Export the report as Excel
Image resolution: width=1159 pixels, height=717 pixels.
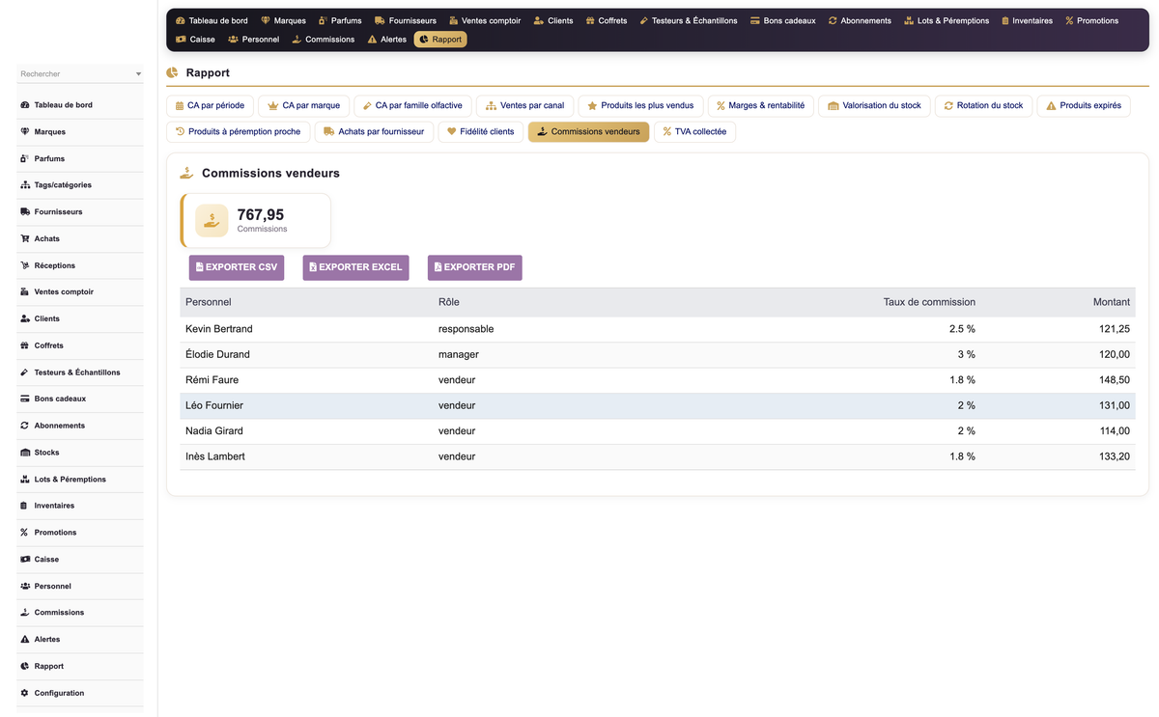[x=355, y=267]
